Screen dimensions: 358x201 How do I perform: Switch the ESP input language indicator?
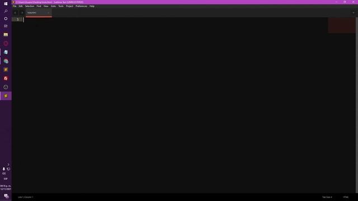click(x=6, y=179)
